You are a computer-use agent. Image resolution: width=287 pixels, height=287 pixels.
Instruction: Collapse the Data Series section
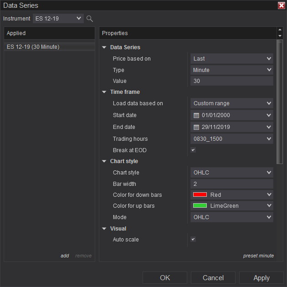[104, 47]
